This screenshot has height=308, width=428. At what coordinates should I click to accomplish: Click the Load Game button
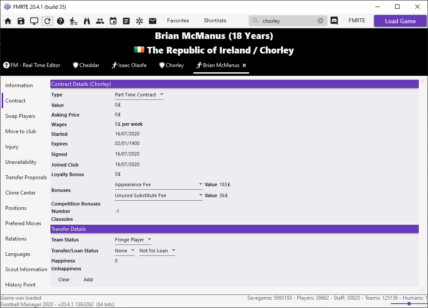400,21
